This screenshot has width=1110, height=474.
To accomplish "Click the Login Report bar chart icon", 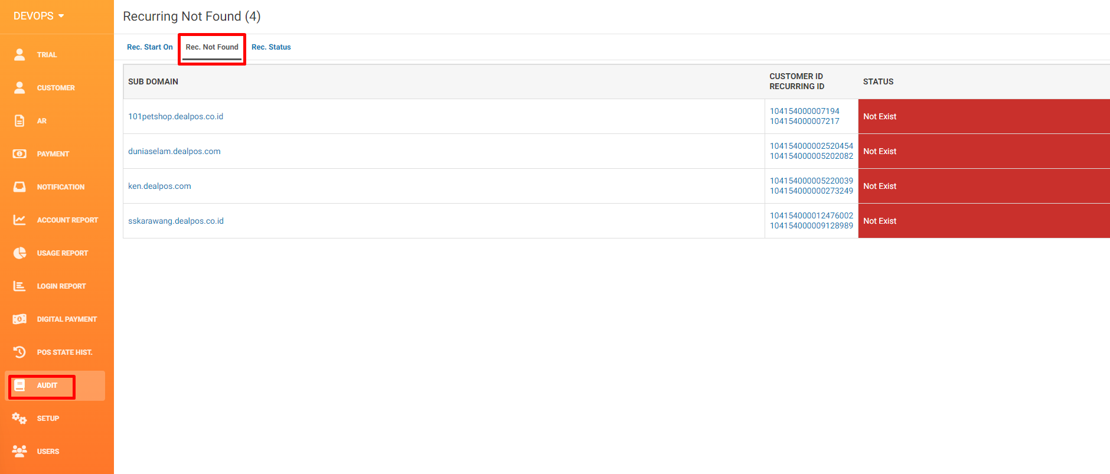I will click(x=19, y=286).
